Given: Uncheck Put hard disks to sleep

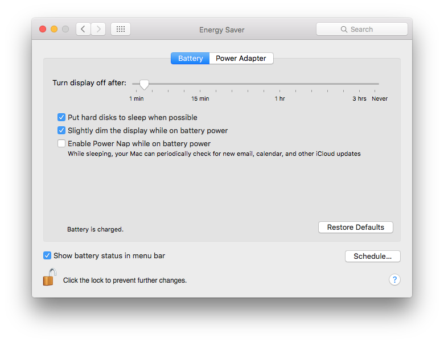Looking at the screenshot, I should pos(61,117).
